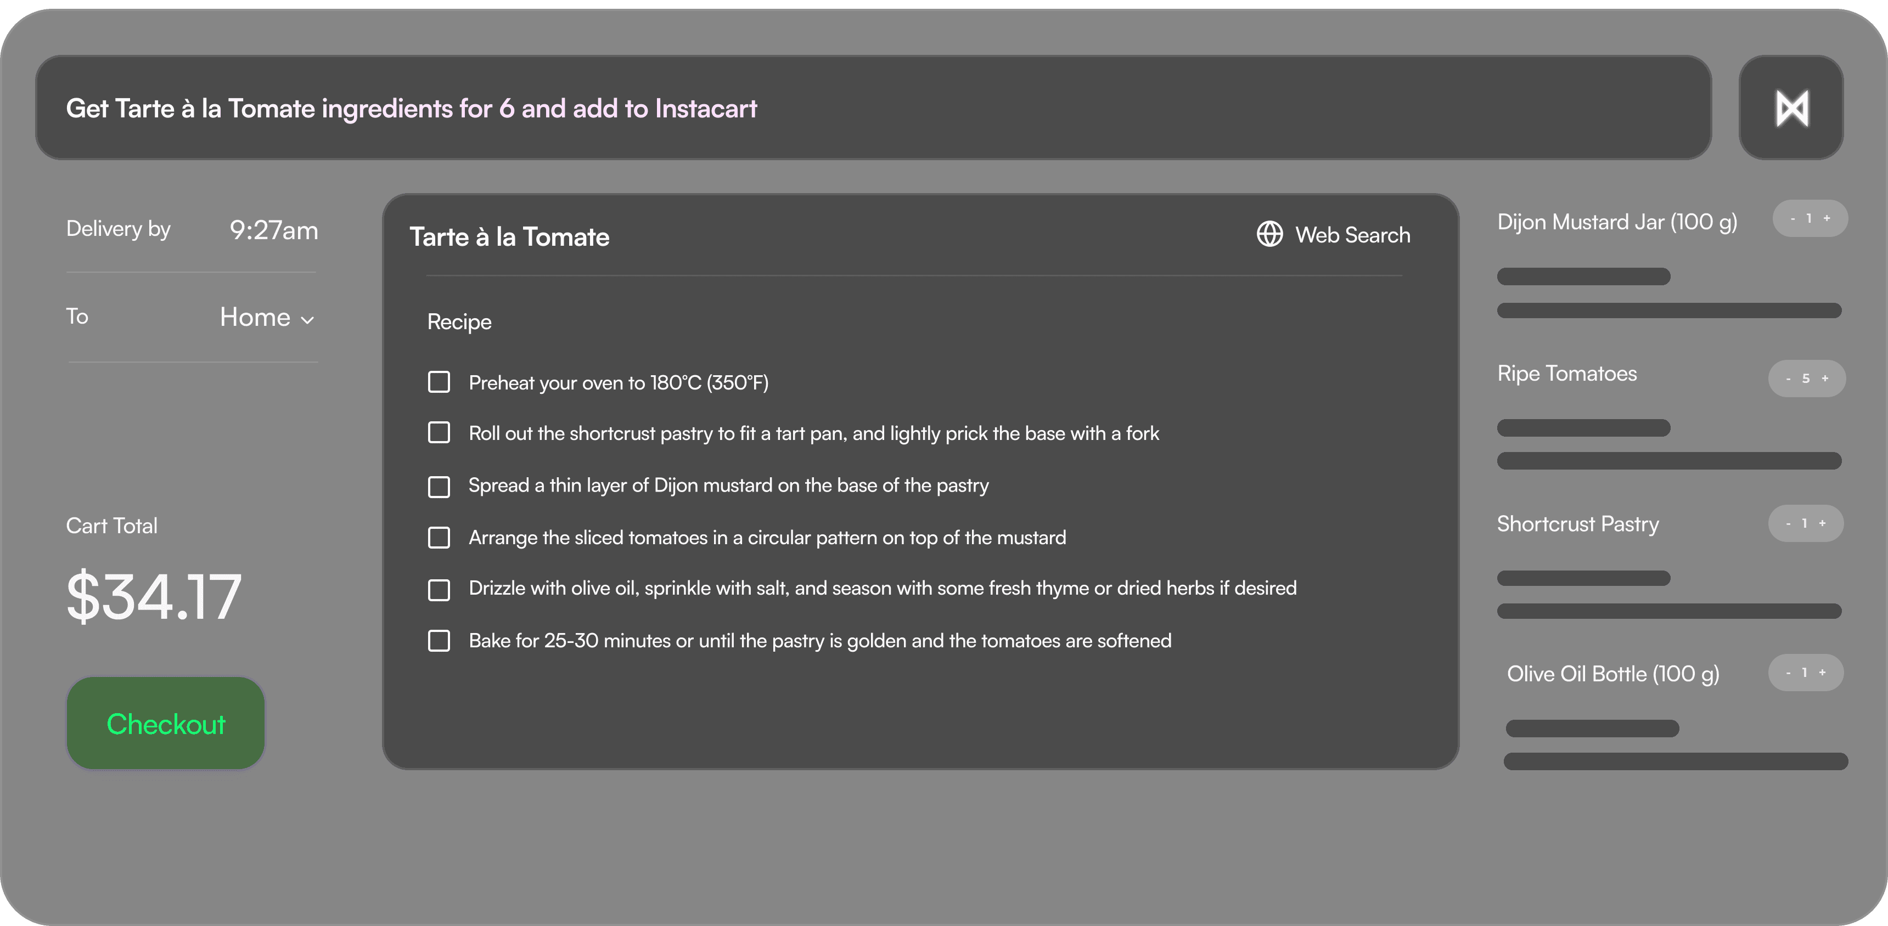
Task: Decrease Shortcrust Pastry quantity
Action: click(1788, 524)
